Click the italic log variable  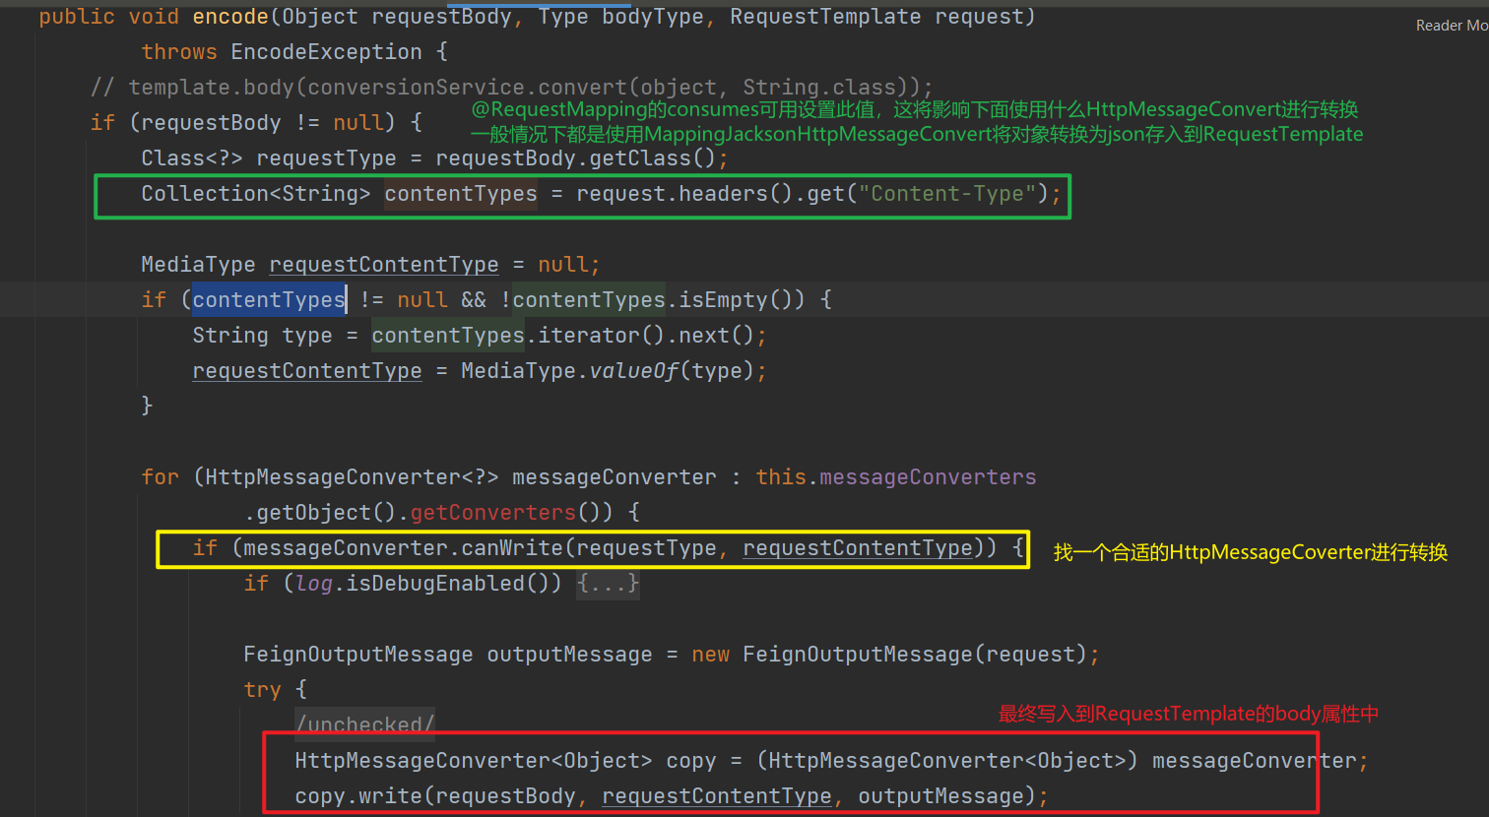pos(314,584)
